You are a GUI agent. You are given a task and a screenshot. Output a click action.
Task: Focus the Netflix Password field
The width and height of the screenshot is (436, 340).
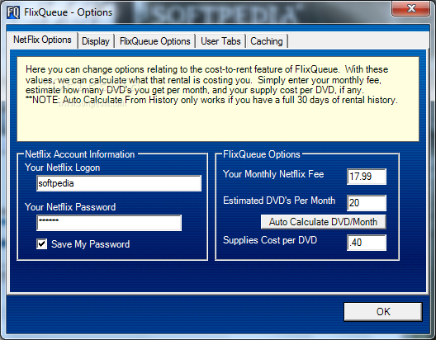[109, 223]
